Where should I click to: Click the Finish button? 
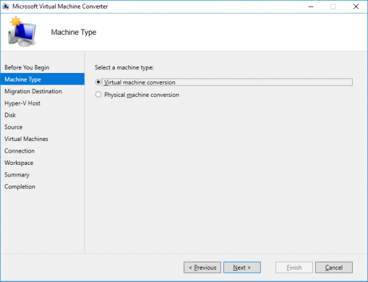(x=294, y=267)
